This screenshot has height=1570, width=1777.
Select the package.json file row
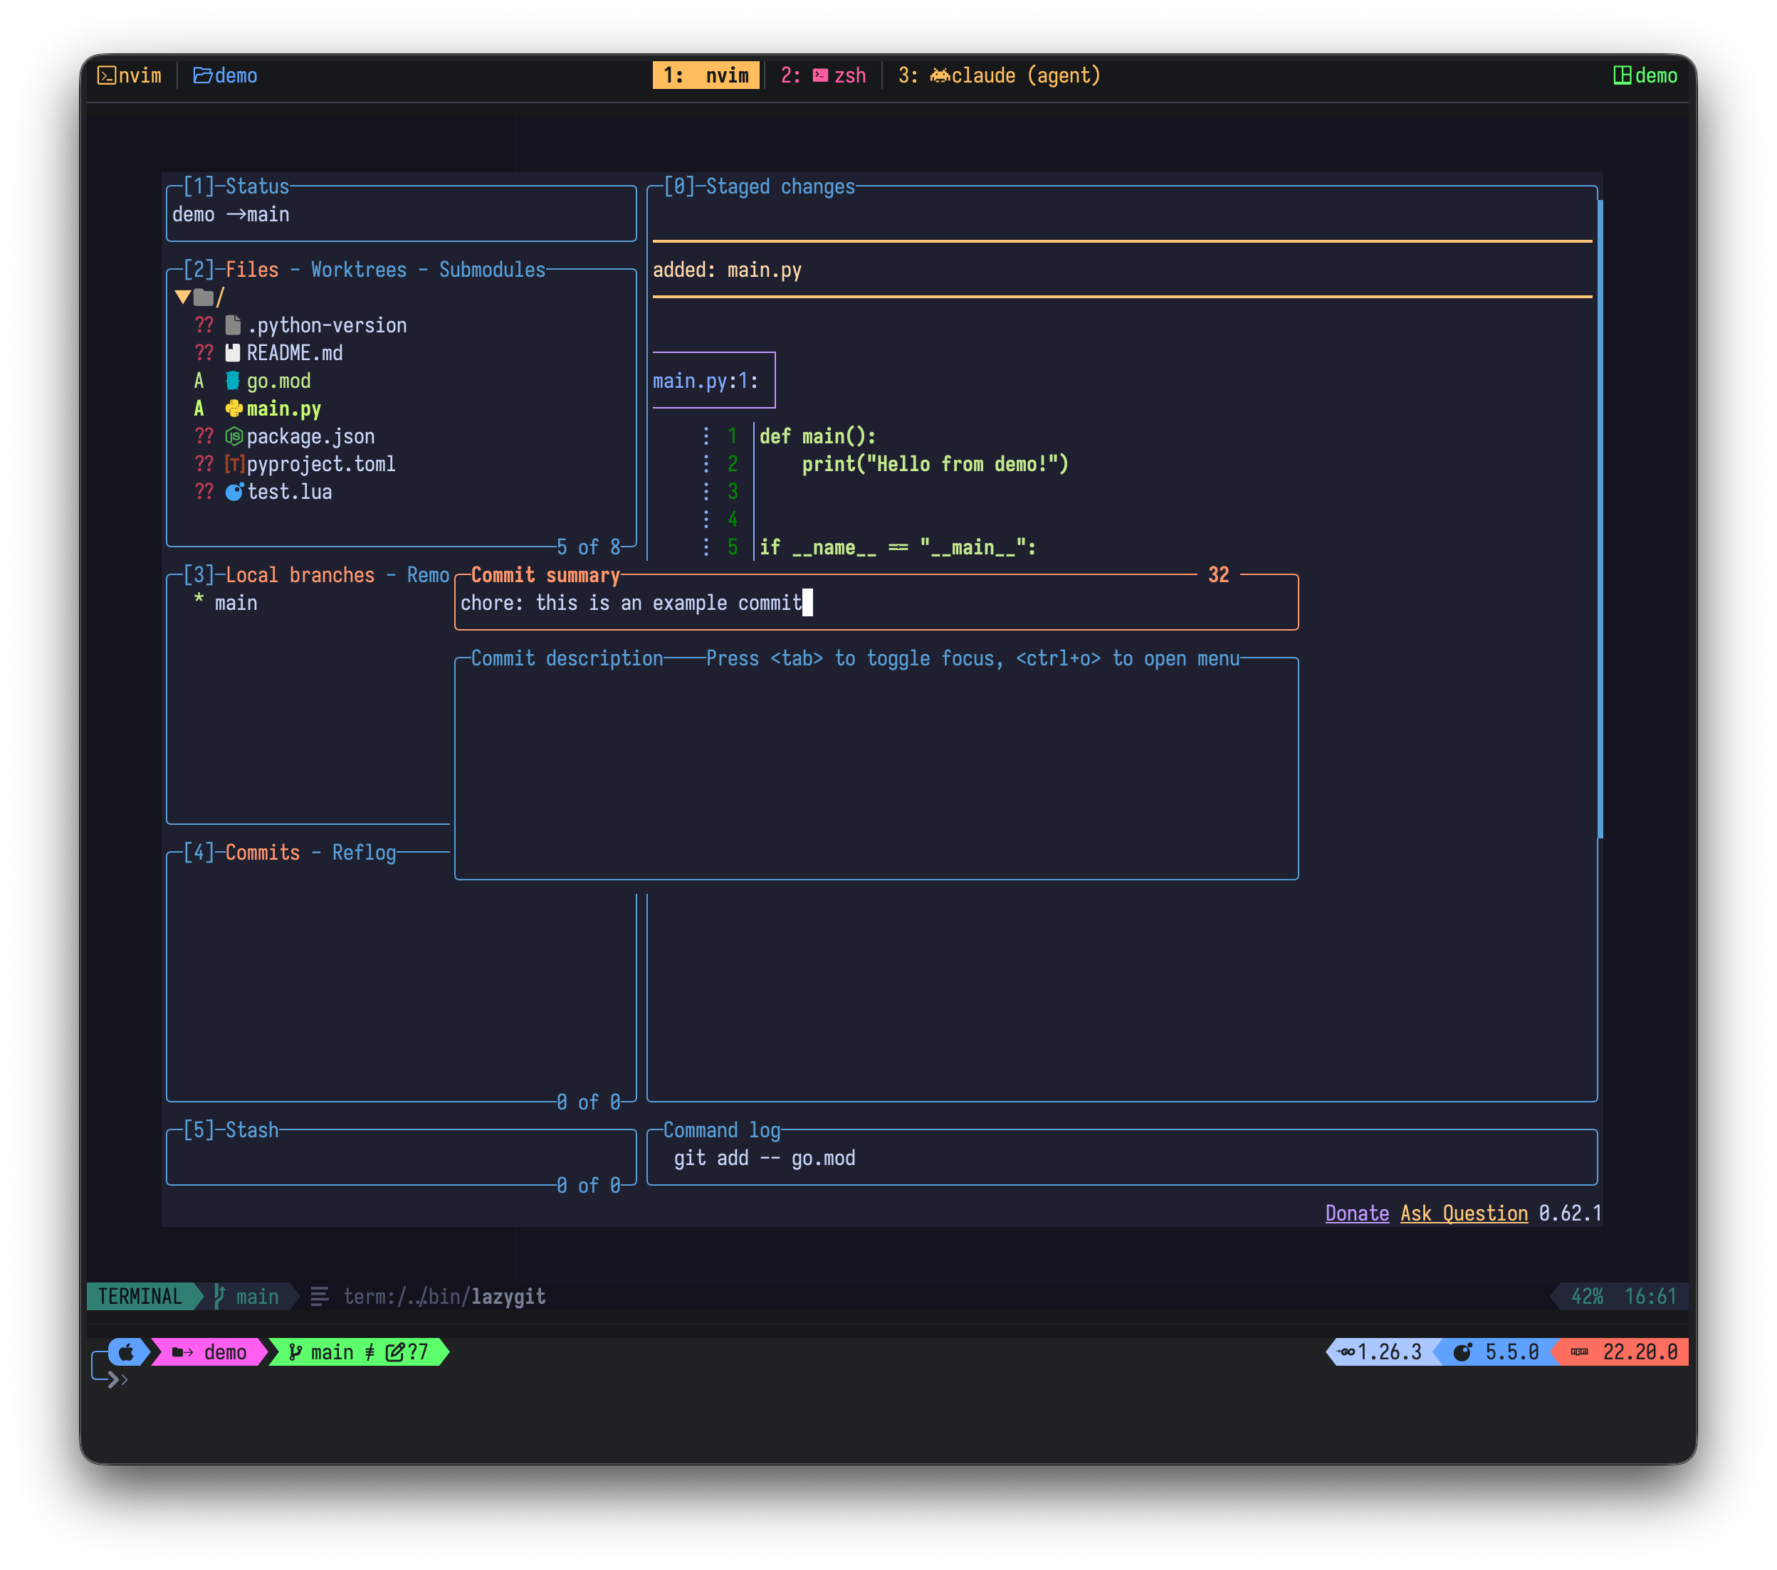401,436
